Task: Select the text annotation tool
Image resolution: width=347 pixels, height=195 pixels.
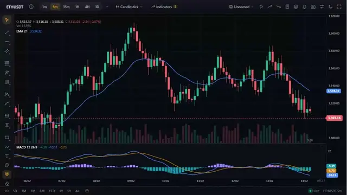Action: (7, 156)
